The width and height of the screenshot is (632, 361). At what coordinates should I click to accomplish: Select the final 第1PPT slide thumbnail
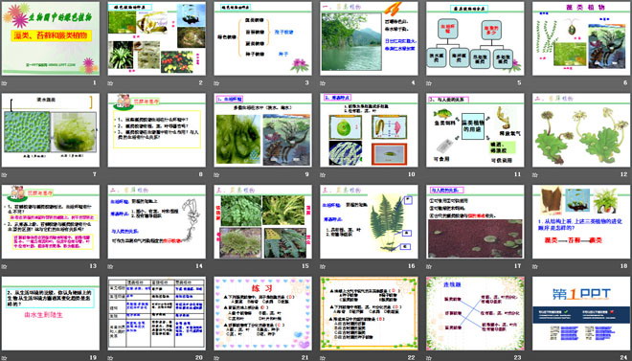pyautogui.click(x=581, y=313)
